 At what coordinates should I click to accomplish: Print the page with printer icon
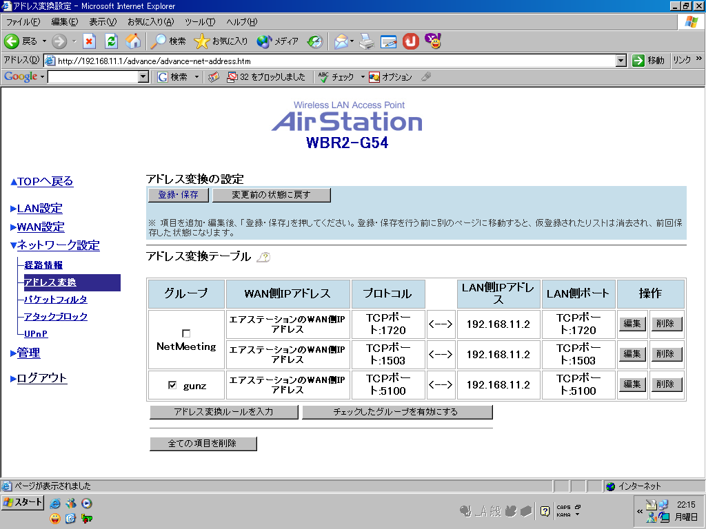point(367,41)
